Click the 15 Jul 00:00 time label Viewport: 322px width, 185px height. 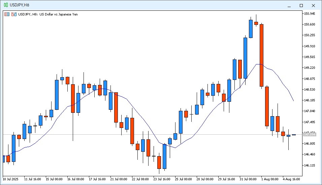point(54,179)
